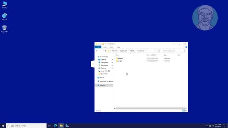Click File Explorer taskbar button

pyautogui.click(x=61, y=126)
